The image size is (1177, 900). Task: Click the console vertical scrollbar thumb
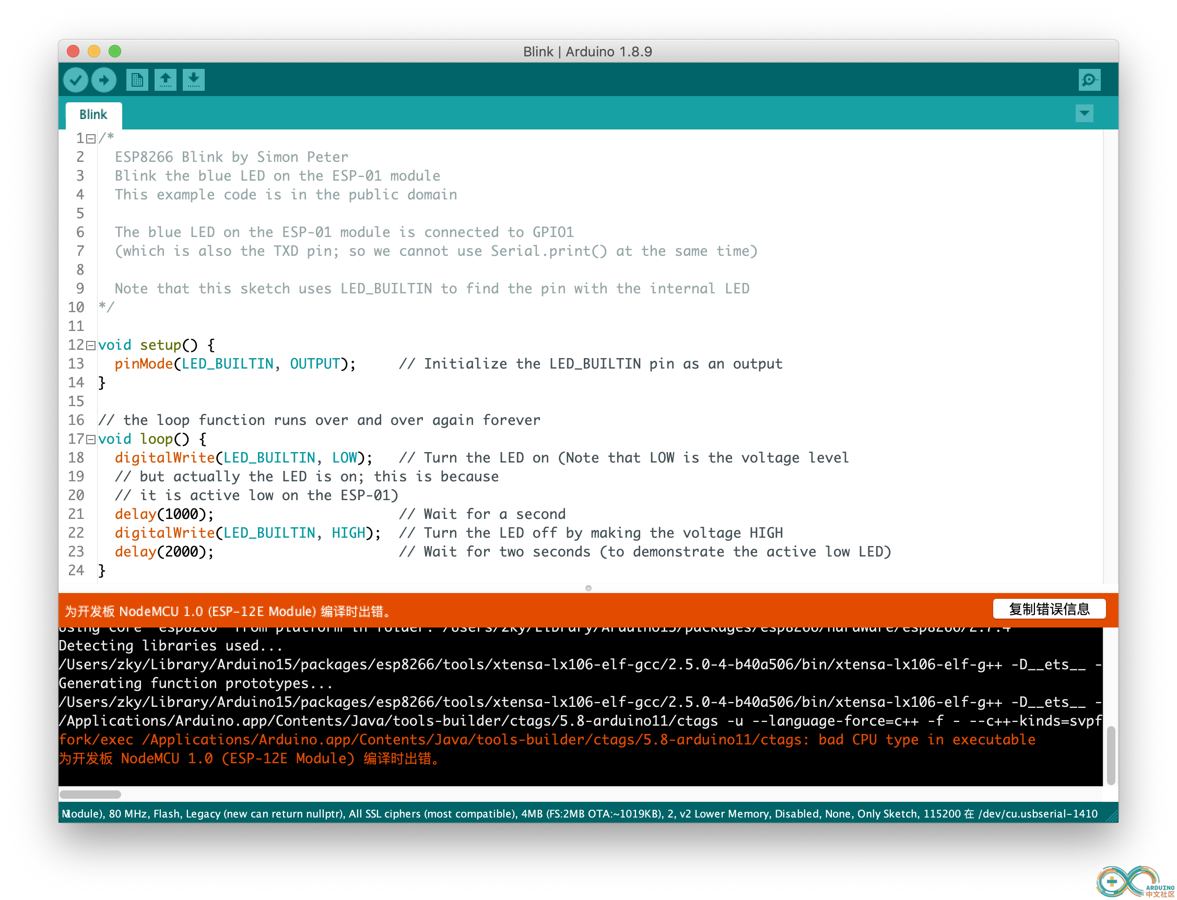[x=1111, y=755]
